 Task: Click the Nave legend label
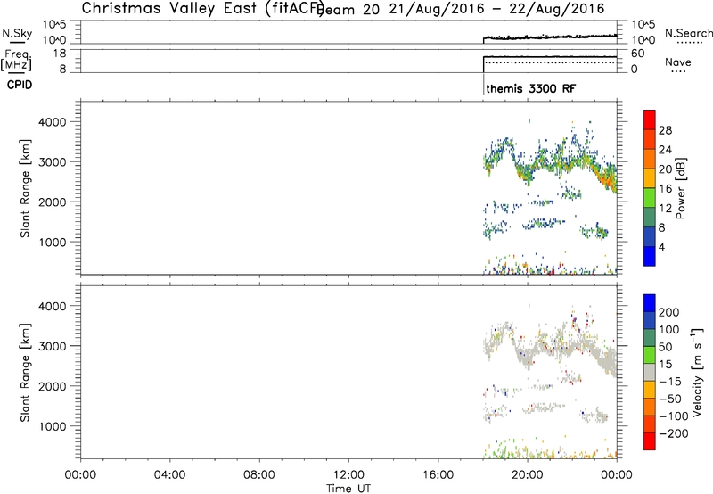pos(678,62)
